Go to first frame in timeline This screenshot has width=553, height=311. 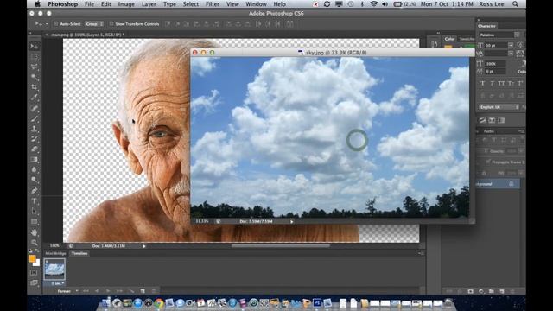pyautogui.click(x=86, y=291)
